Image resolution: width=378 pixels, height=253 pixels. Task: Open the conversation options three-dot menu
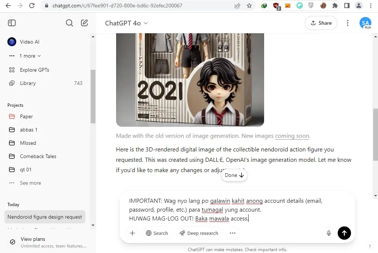347,23
